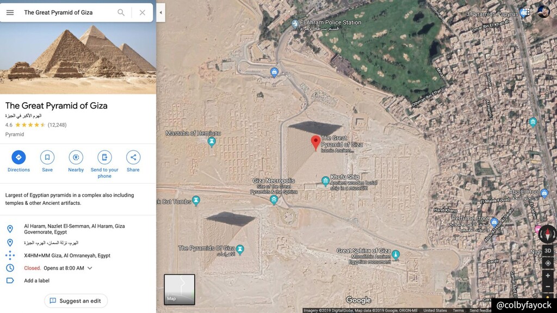Click the compass to reset orientation
557x313 pixels.
click(548, 234)
